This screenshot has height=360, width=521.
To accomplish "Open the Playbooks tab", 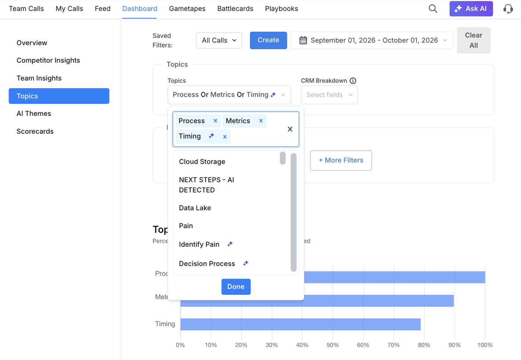I will pyautogui.click(x=282, y=9).
